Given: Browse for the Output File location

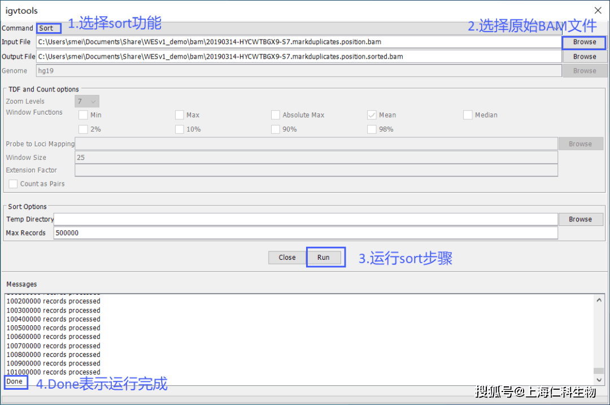Looking at the screenshot, I should [x=583, y=56].
